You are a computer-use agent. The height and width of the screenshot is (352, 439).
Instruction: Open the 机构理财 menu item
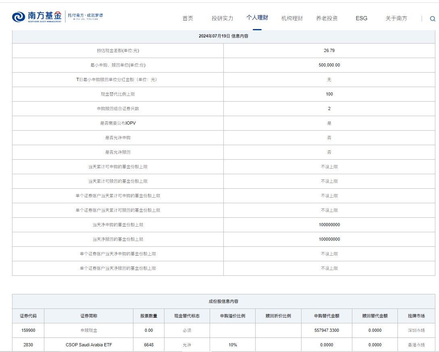tap(292, 18)
